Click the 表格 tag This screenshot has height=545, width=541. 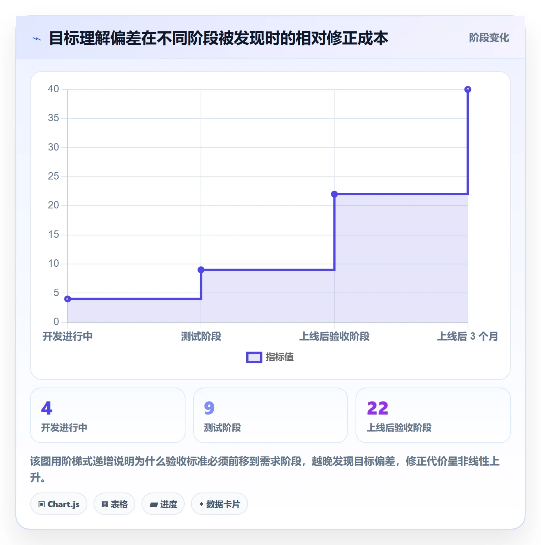coord(114,504)
